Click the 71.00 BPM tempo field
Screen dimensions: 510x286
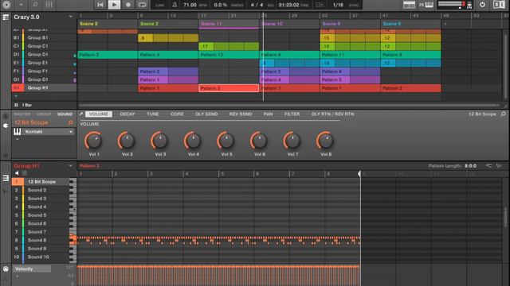(190, 5)
